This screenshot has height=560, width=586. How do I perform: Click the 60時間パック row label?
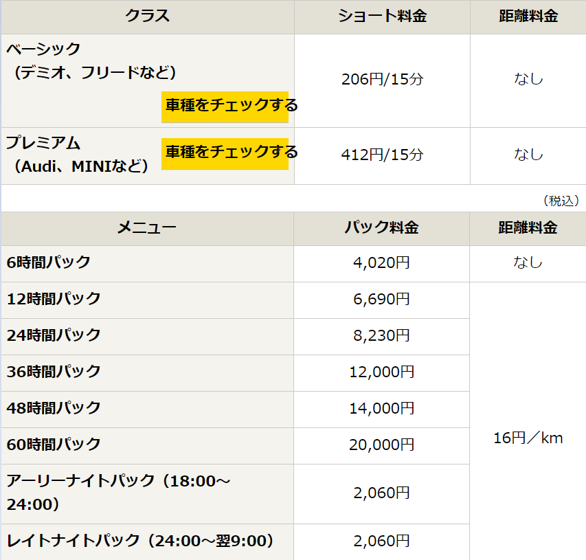click(x=54, y=445)
